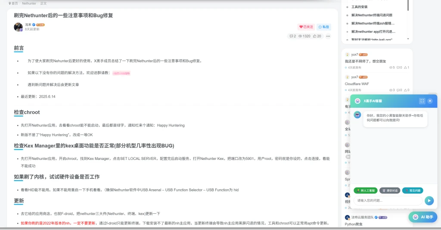The width and height of the screenshot is (441, 230).
Task: Click comment icon on 我还是不拜师了 post
Action: pyautogui.click(x=398, y=67)
